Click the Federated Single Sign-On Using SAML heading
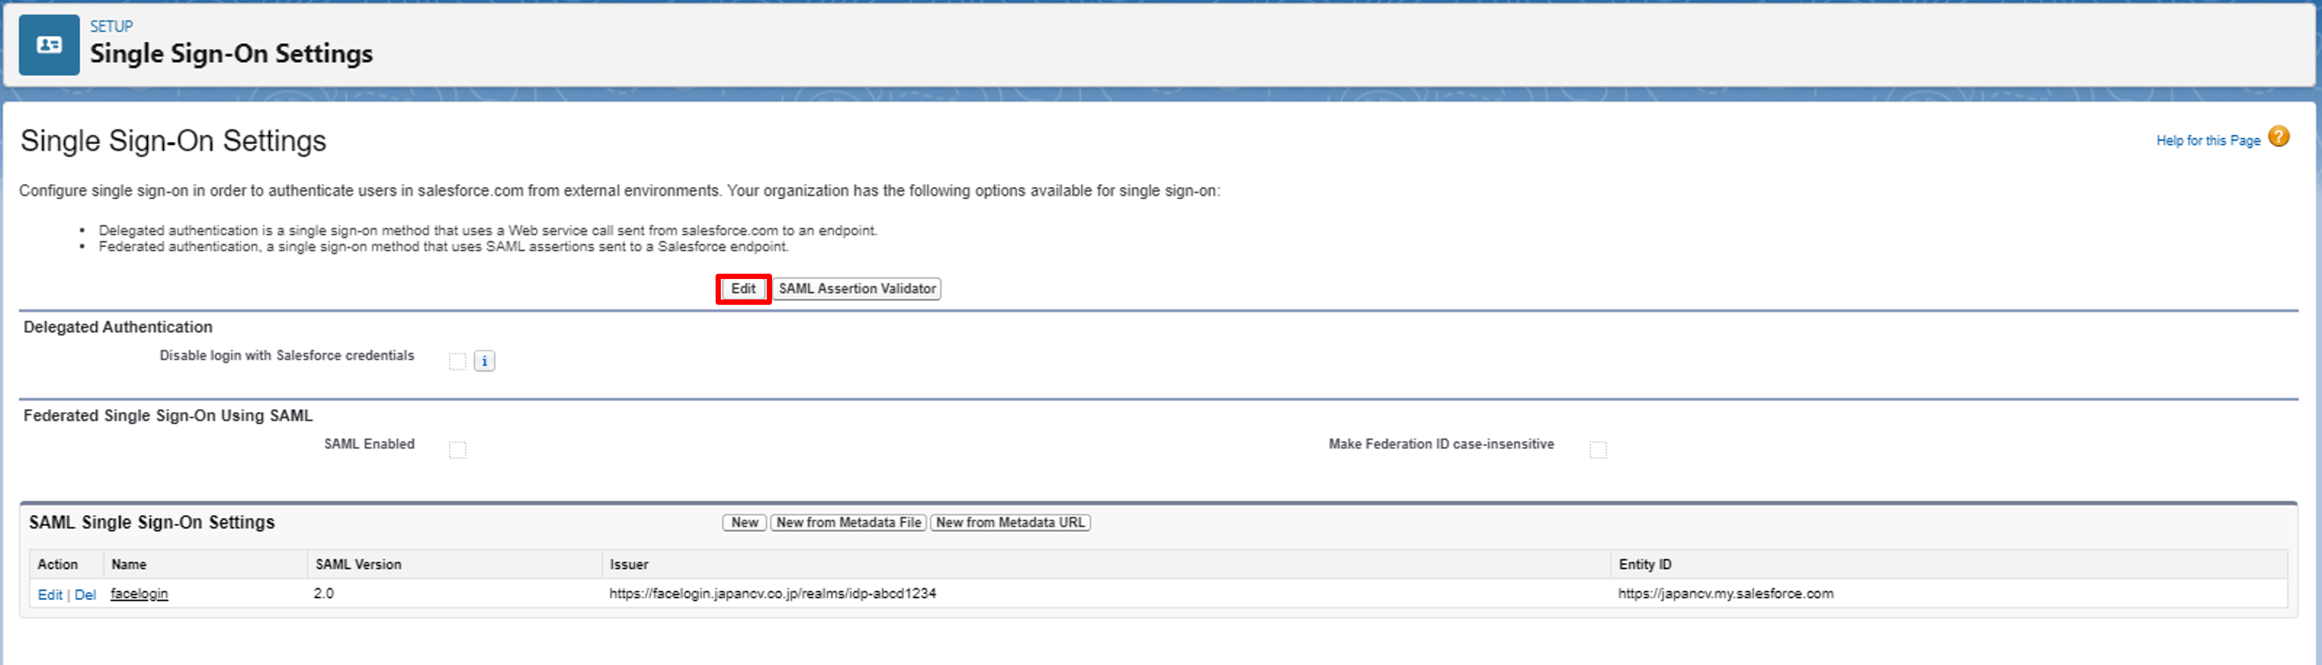The width and height of the screenshot is (2322, 665). coord(168,416)
